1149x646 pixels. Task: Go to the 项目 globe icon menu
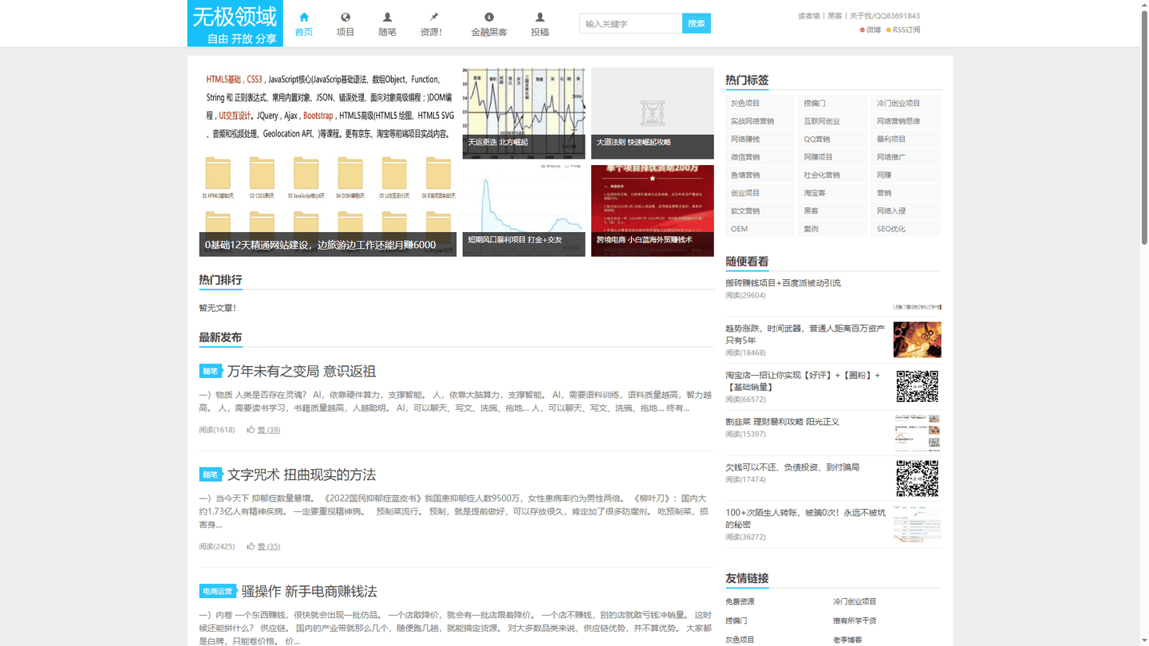[345, 24]
